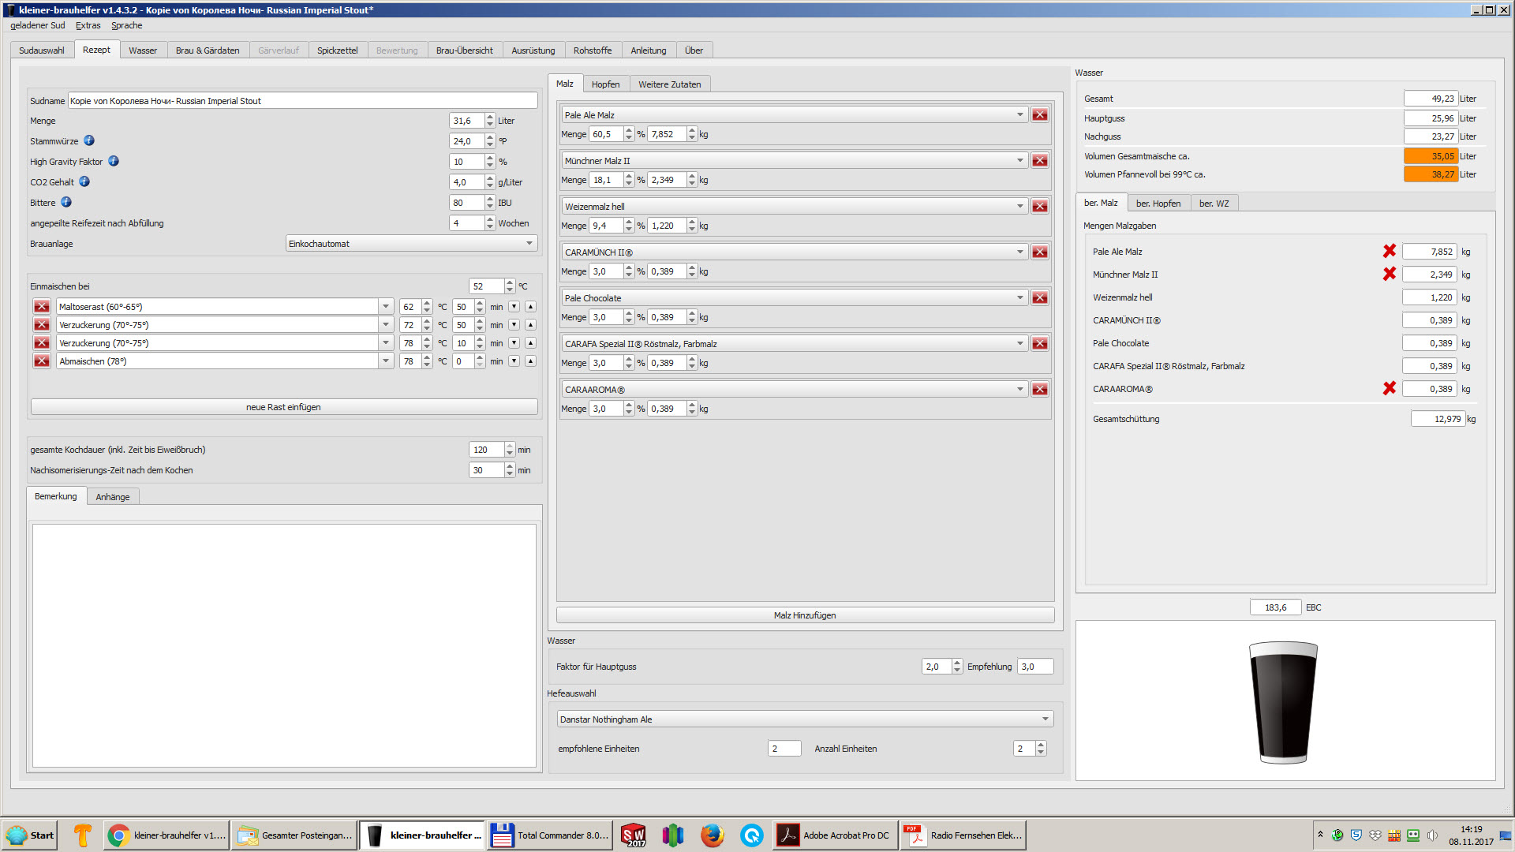Click info icon next to Stammwürze
The height and width of the screenshot is (852, 1515).
click(89, 140)
